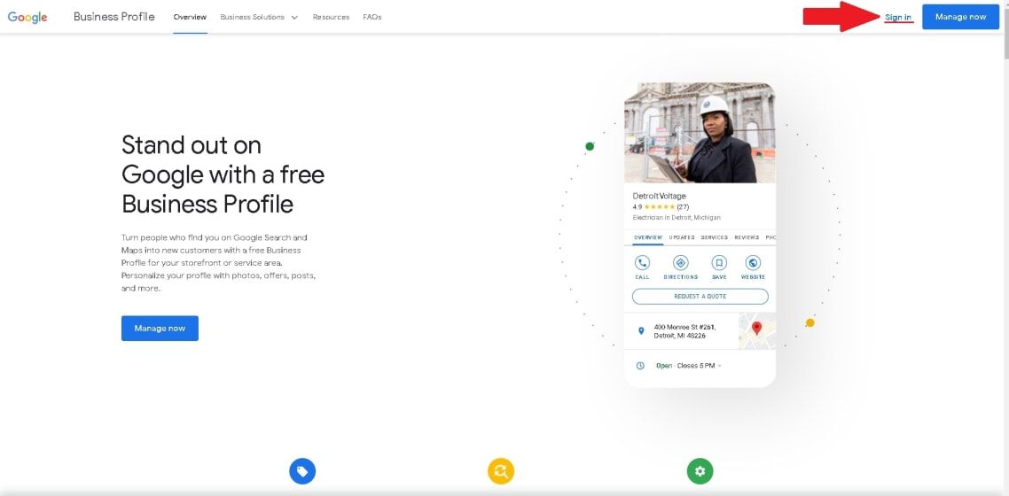Click the headline Stand out on Google
The image size is (1009, 496).
pyautogui.click(x=223, y=174)
